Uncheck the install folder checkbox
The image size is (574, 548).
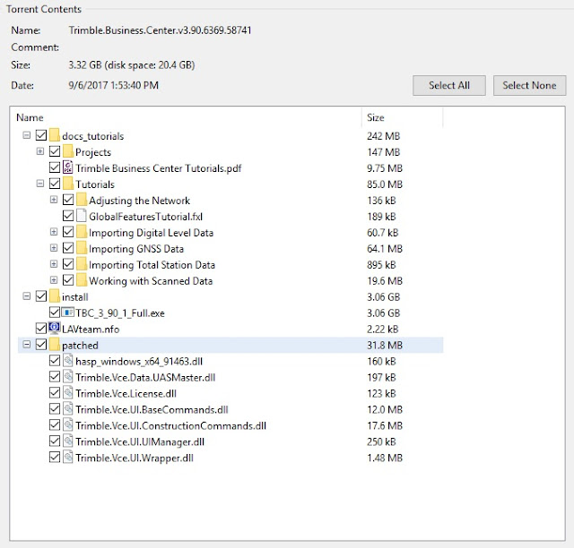coord(41,296)
